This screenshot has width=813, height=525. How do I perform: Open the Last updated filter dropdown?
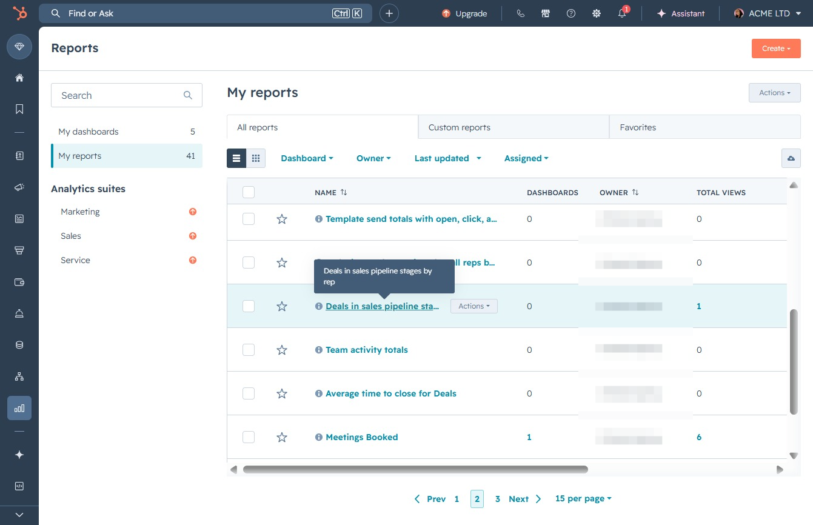point(448,158)
